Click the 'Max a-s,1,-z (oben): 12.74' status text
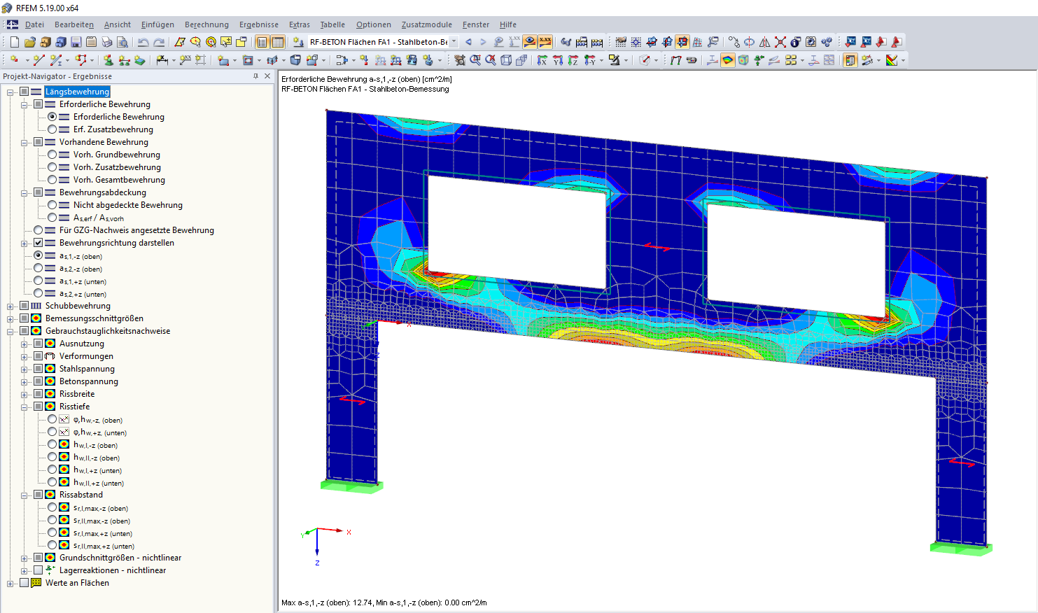 point(326,603)
